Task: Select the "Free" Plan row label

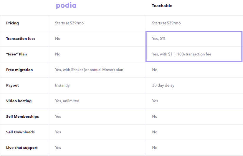Action: [x=16, y=54]
